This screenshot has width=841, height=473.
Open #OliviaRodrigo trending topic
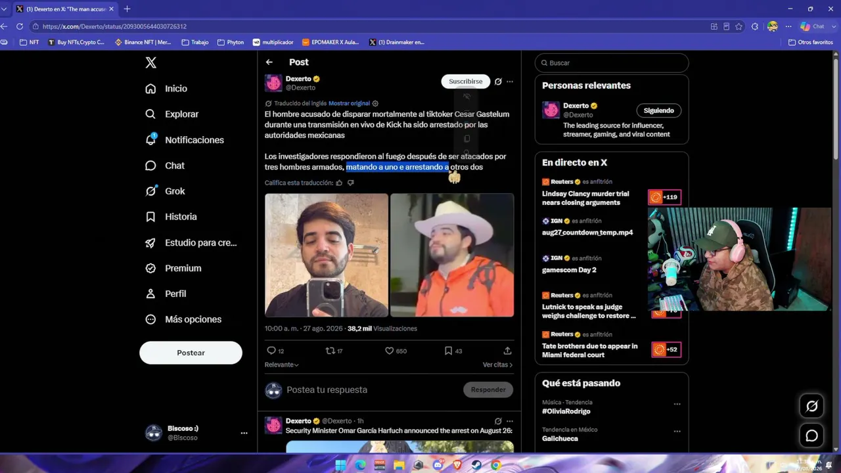coord(566,411)
